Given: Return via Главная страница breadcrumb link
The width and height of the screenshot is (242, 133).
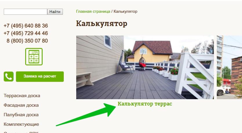Looking at the screenshot, I should 93,11.
